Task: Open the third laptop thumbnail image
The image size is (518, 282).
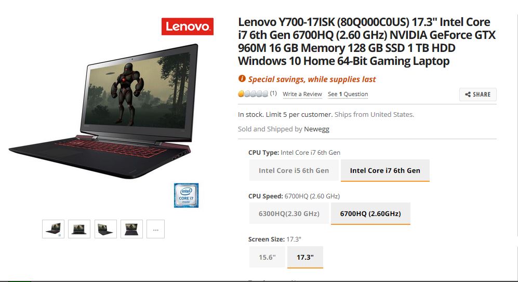Action: click(105, 229)
